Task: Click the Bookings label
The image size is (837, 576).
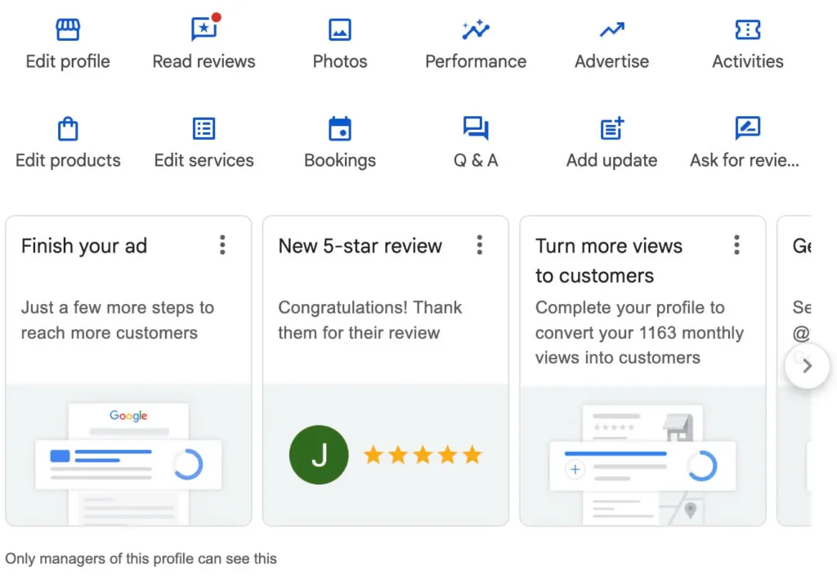Action: pos(340,160)
